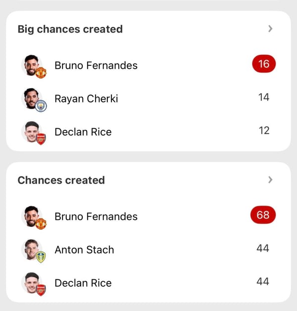Select Rayan Cherki's name
The width and height of the screenshot is (297, 311).
coord(86,99)
